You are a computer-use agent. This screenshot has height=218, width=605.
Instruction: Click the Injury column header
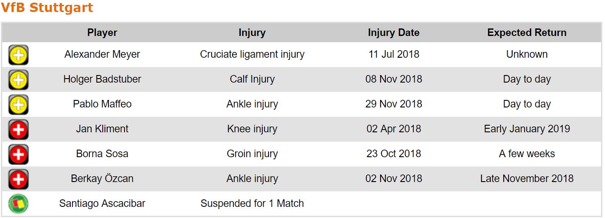click(x=252, y=32)
